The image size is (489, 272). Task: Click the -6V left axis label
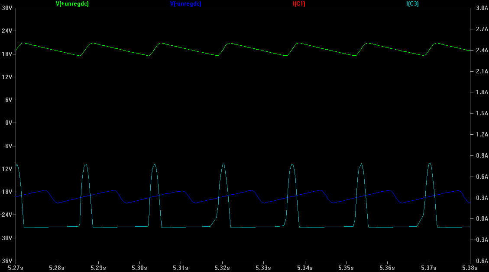pyautogui.click(x=8, y=146)
